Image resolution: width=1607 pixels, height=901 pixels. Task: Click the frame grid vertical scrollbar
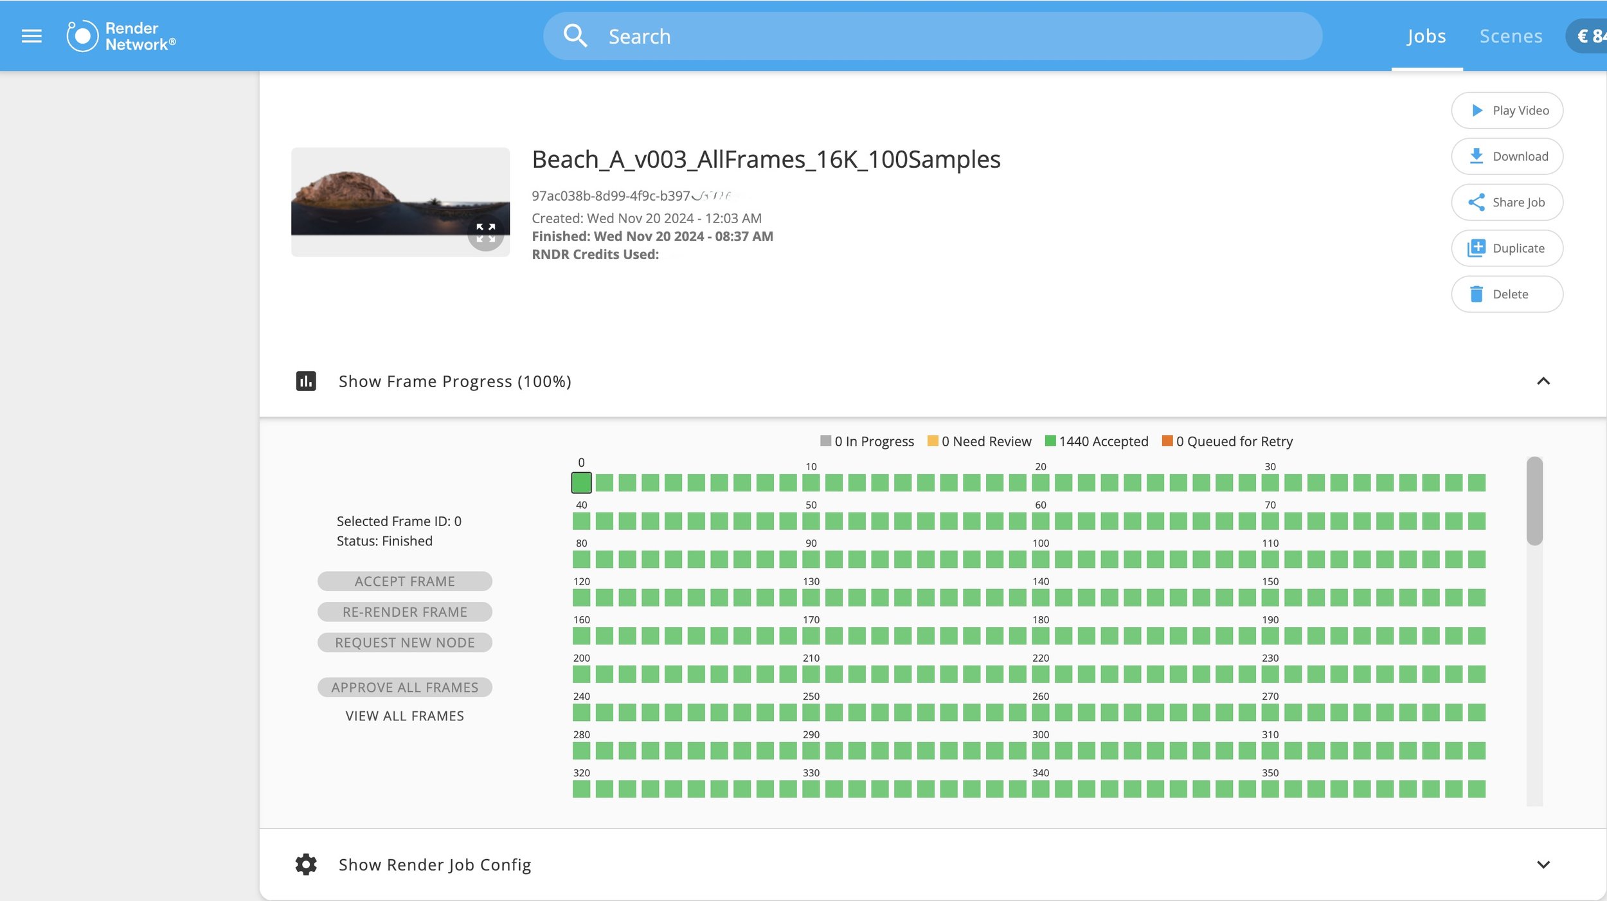[x=1534, y=502]
